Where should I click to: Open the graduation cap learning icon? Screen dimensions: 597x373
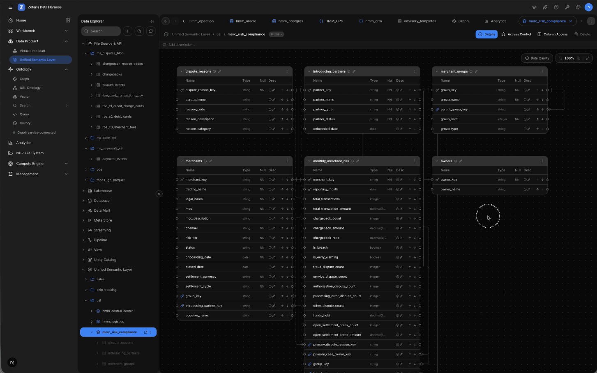click(534, 7)
